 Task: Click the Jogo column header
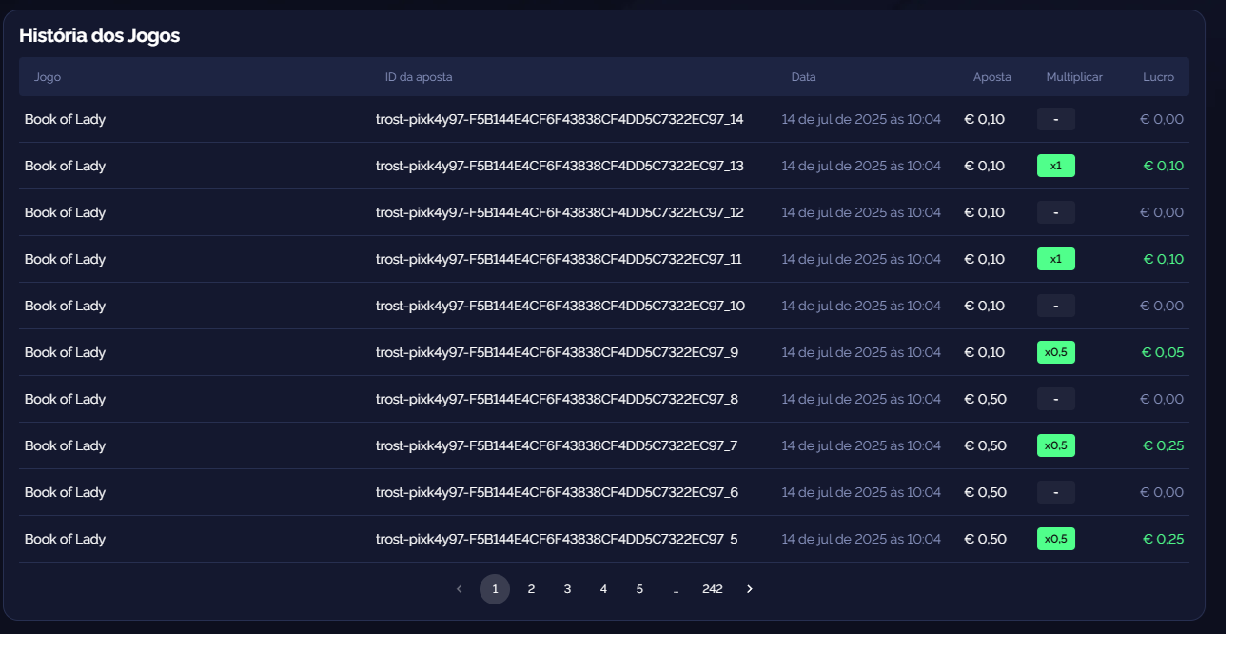48,77
